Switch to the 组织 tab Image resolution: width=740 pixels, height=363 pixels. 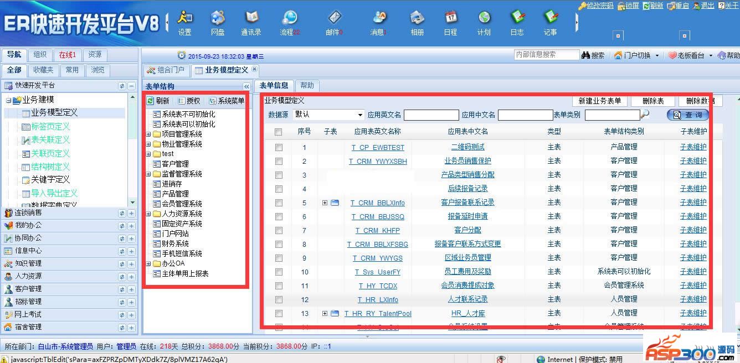[40, 55]
